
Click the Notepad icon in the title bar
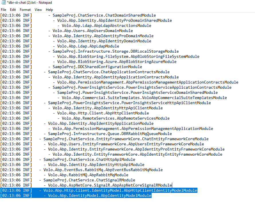click(x=3, y=3)
